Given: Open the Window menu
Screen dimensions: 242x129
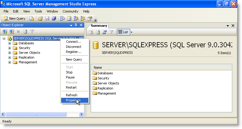Looking at the screenshot, I should [x=52, y=12].
